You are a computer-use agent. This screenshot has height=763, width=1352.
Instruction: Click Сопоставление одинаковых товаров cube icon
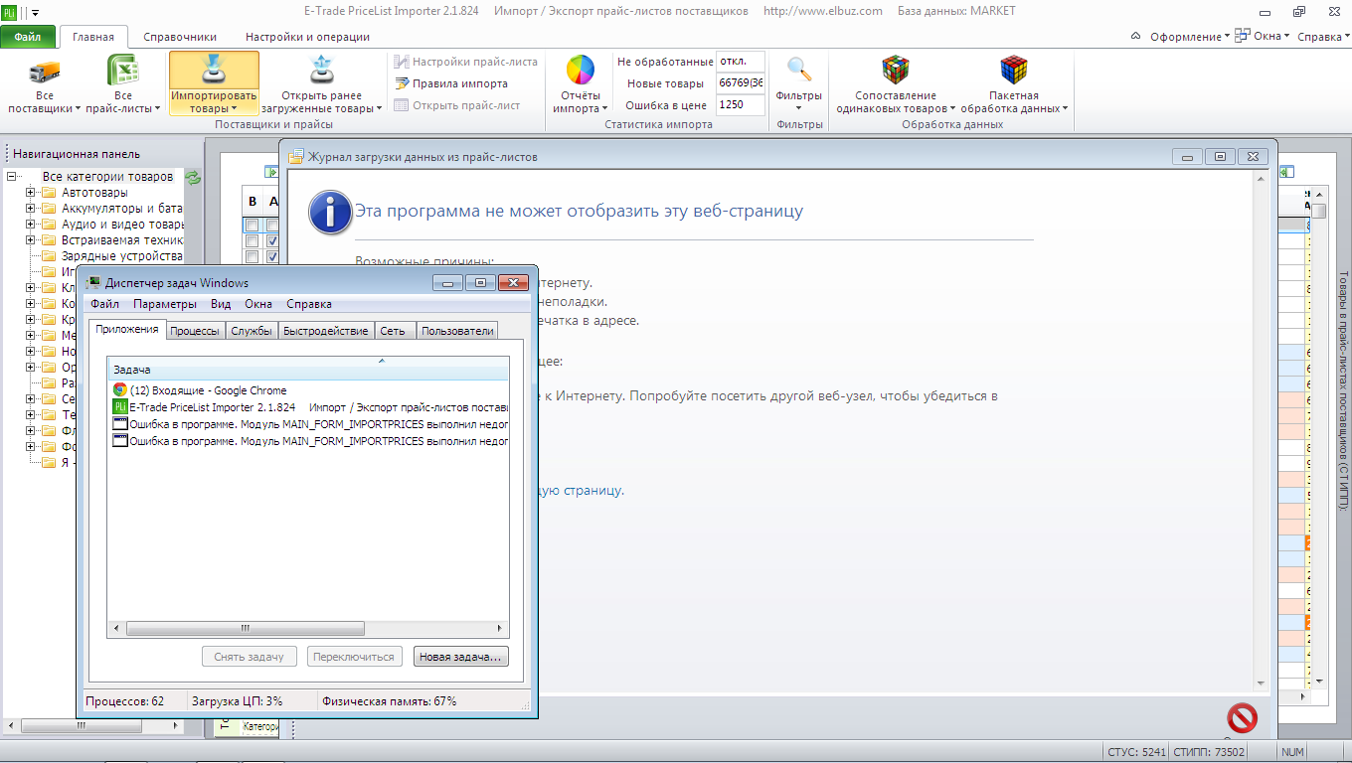(896, 71)
